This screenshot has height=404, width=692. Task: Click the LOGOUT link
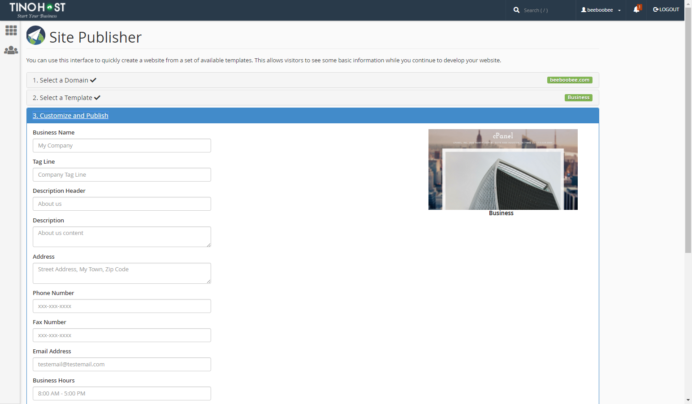(666, 9)
